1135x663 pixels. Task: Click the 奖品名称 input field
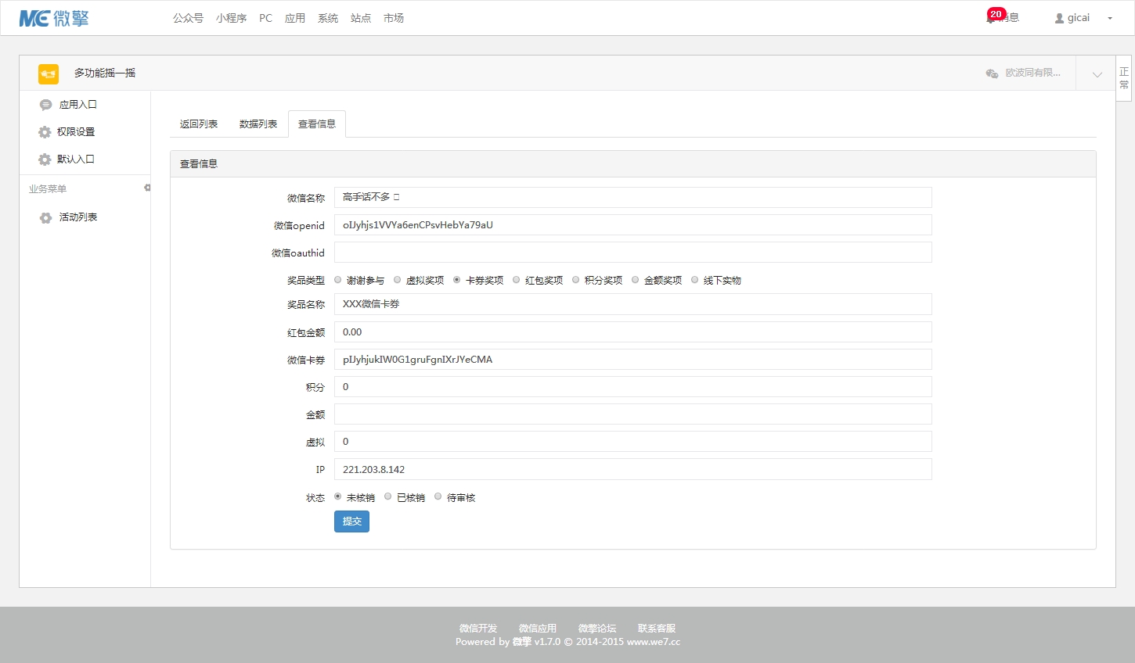[633, 304]
